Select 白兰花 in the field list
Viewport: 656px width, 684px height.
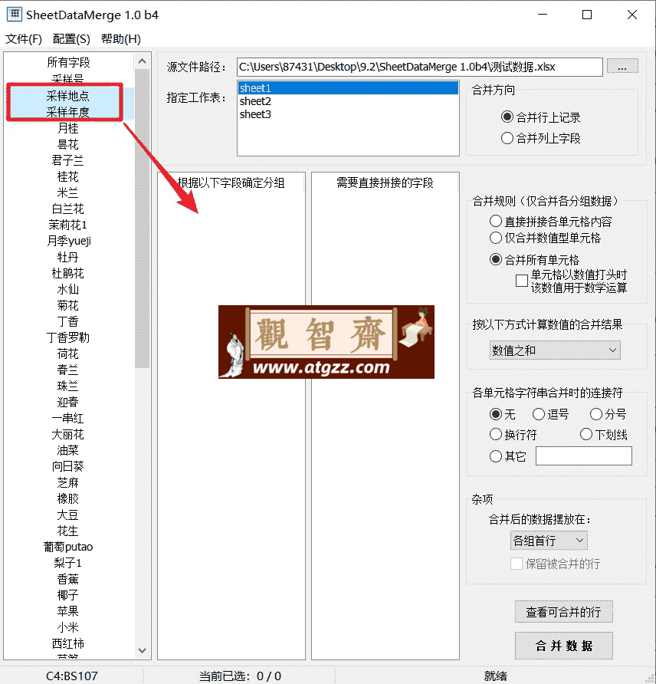click(68, 209)
